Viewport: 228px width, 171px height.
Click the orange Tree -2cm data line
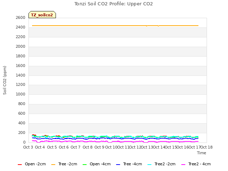tap(115, 26)
